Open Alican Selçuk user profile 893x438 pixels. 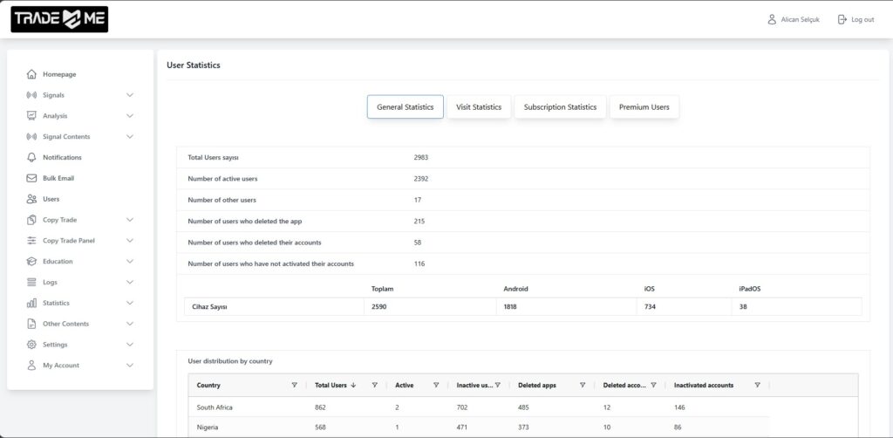click(x=794, y=19)
